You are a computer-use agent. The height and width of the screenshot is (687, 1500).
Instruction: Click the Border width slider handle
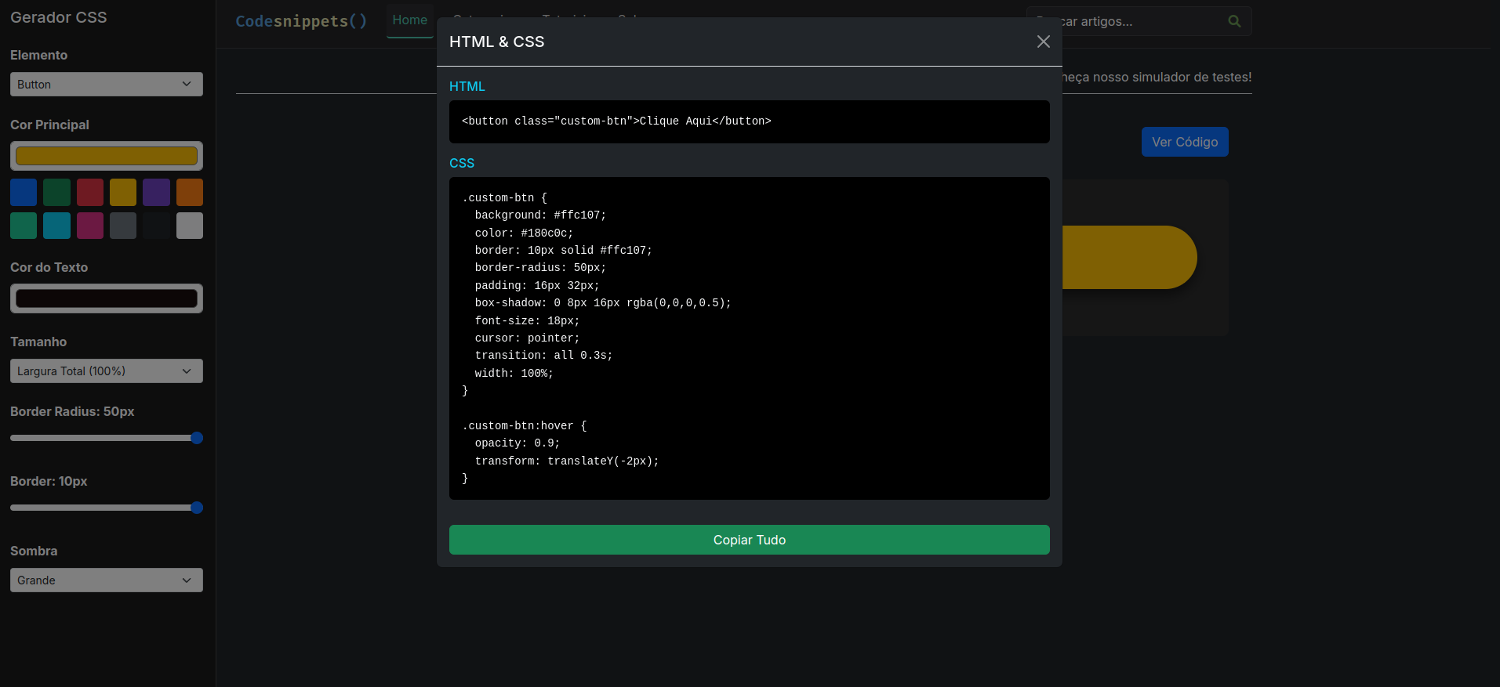[197, 508]
